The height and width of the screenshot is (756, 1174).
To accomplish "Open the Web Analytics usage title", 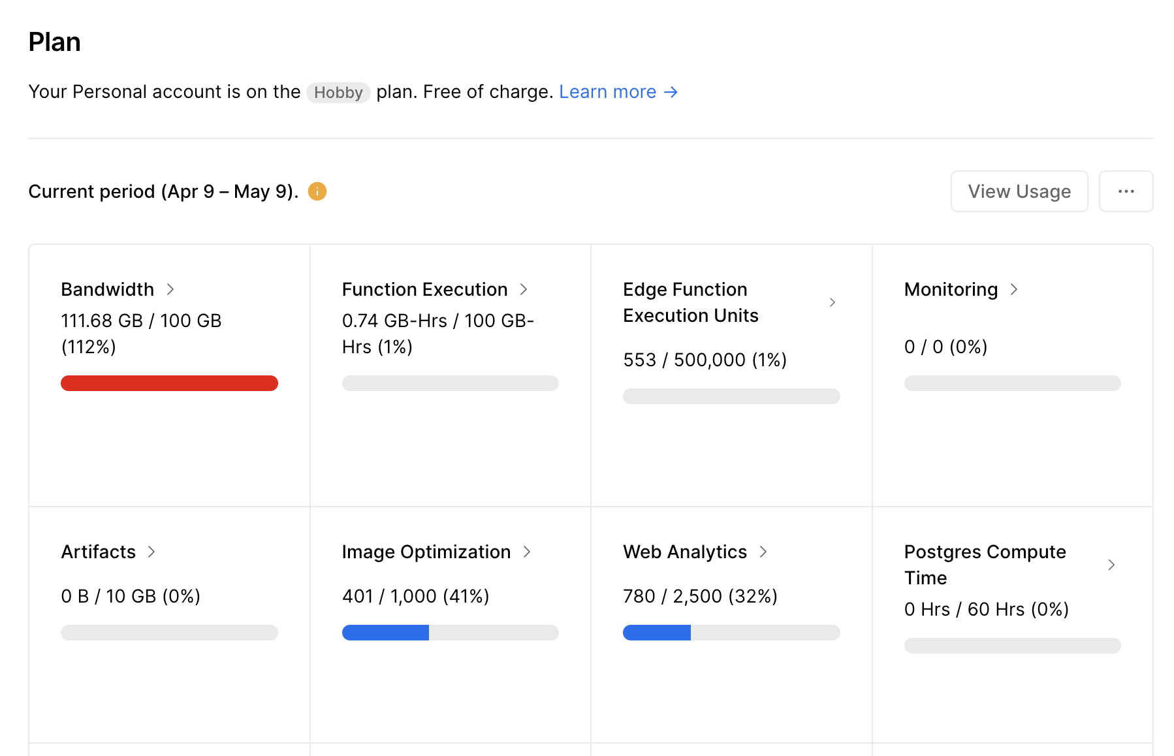I will (x=684, y=552).
